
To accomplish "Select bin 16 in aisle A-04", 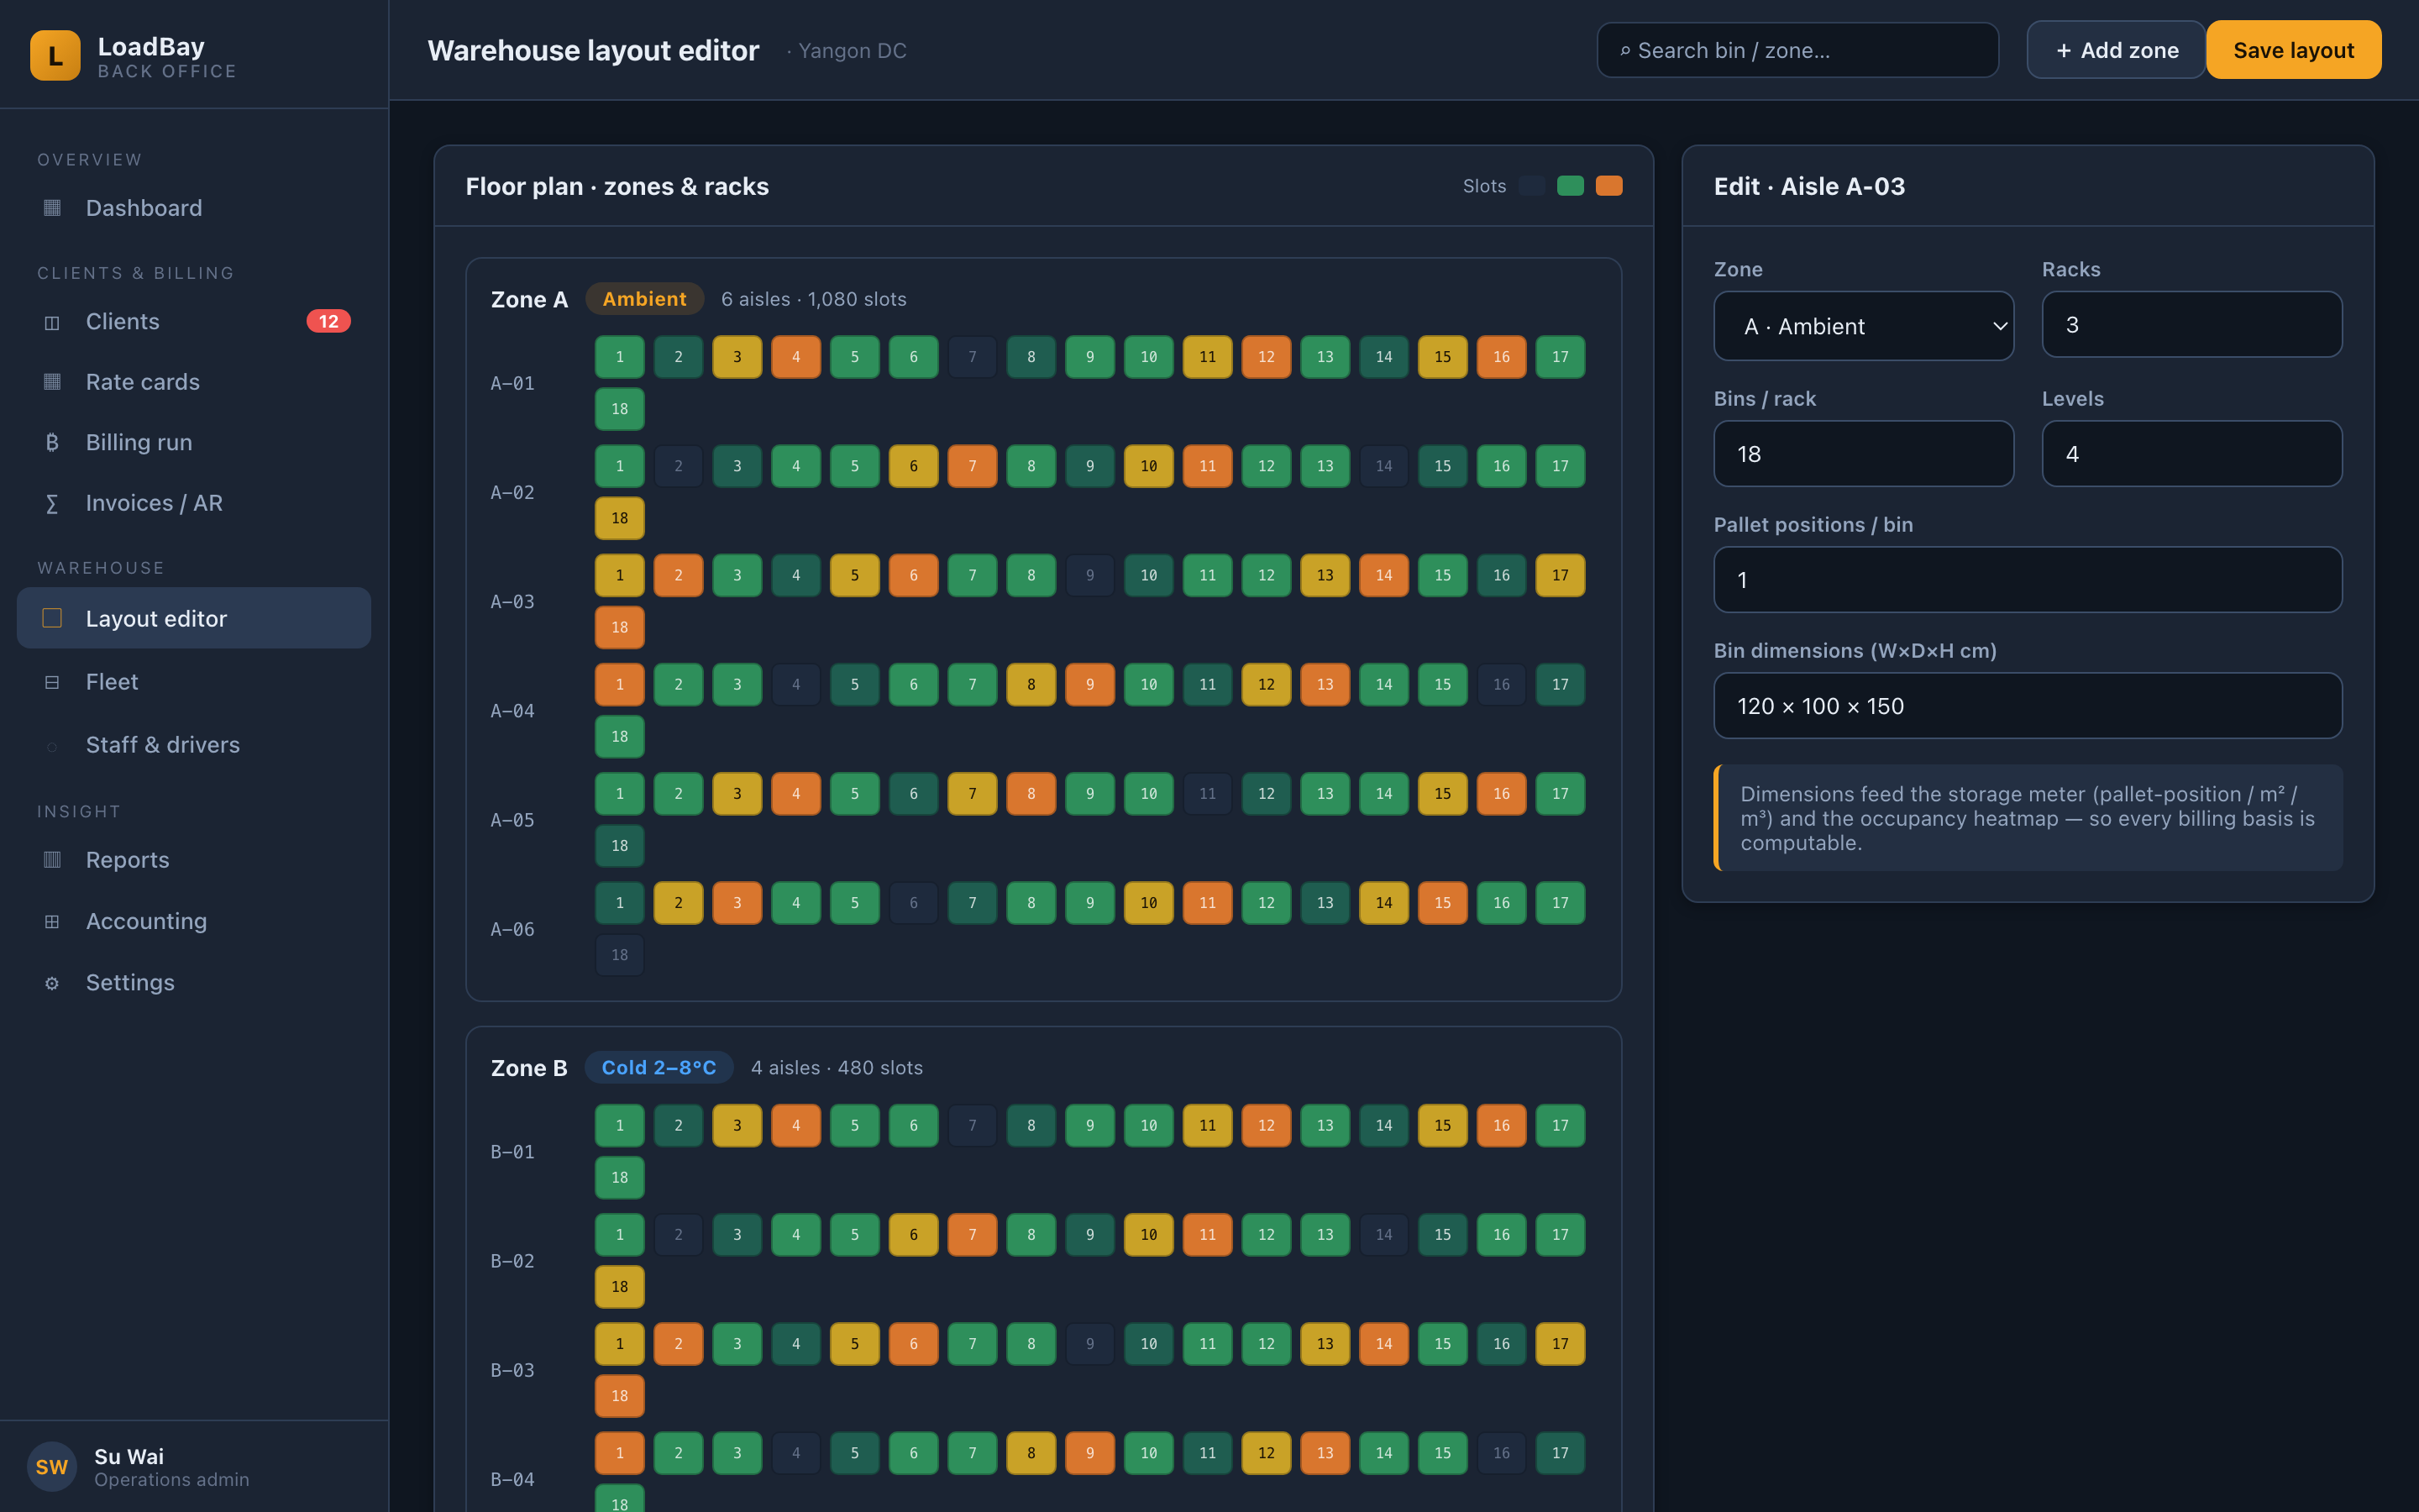I will [x=1502, y=684].
